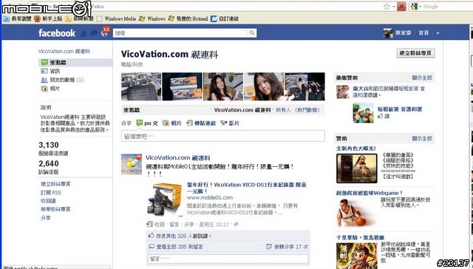Click the search magnifier button
This screenshot has width=473, height=269.
252,33
